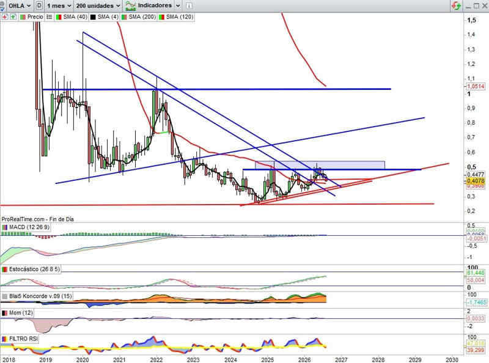Click the SMA (120) color swatch
The width and height of the screenshot is (489, 363).
161,17
